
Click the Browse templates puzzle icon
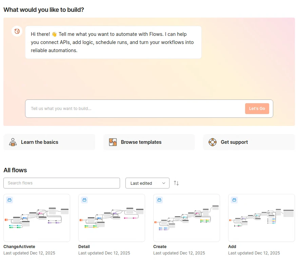coord(113,142)
